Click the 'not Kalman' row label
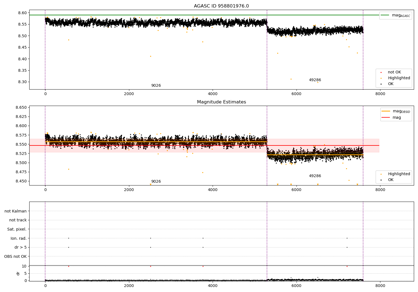Screen dimensions: 418x292 coord(16,211)
